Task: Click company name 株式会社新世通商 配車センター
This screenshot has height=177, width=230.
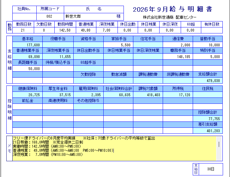Action: click(x=170, y=17)
